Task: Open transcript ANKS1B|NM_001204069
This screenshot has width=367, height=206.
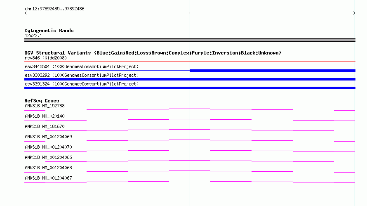Action: 48,137
